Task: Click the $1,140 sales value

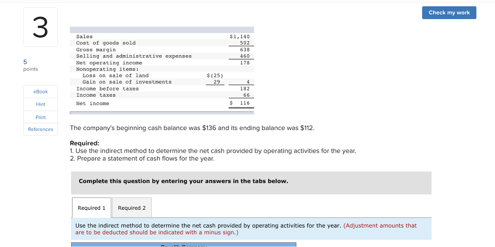Action: 240,37
